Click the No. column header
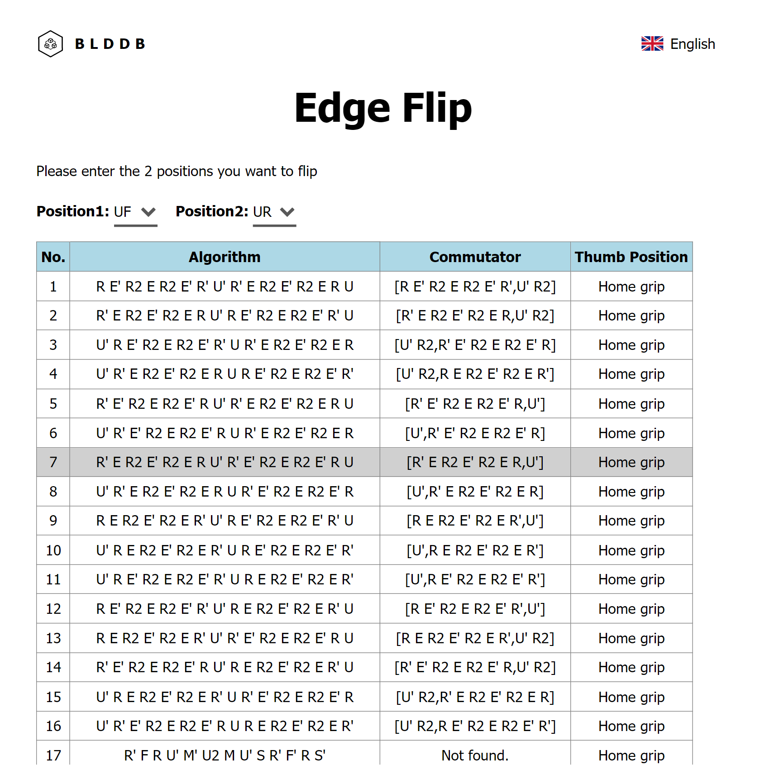 (x=53, y=257)
